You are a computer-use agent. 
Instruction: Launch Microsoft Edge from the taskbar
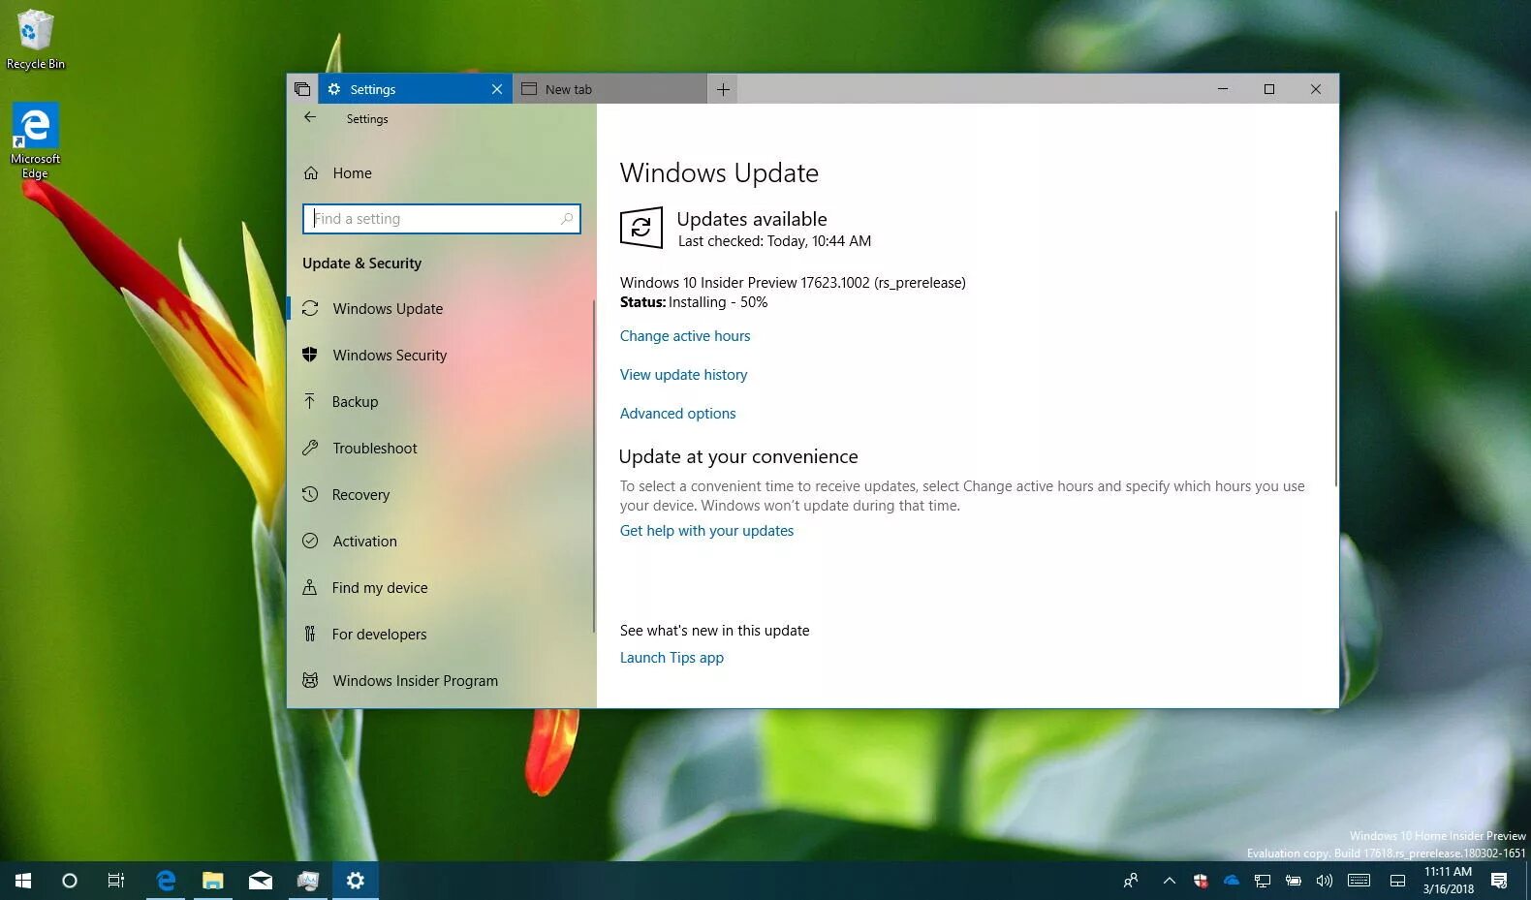[166, 881]
